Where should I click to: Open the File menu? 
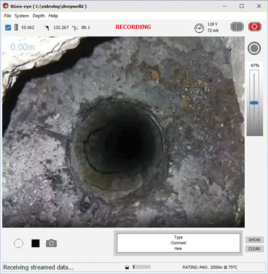(8, 16)
